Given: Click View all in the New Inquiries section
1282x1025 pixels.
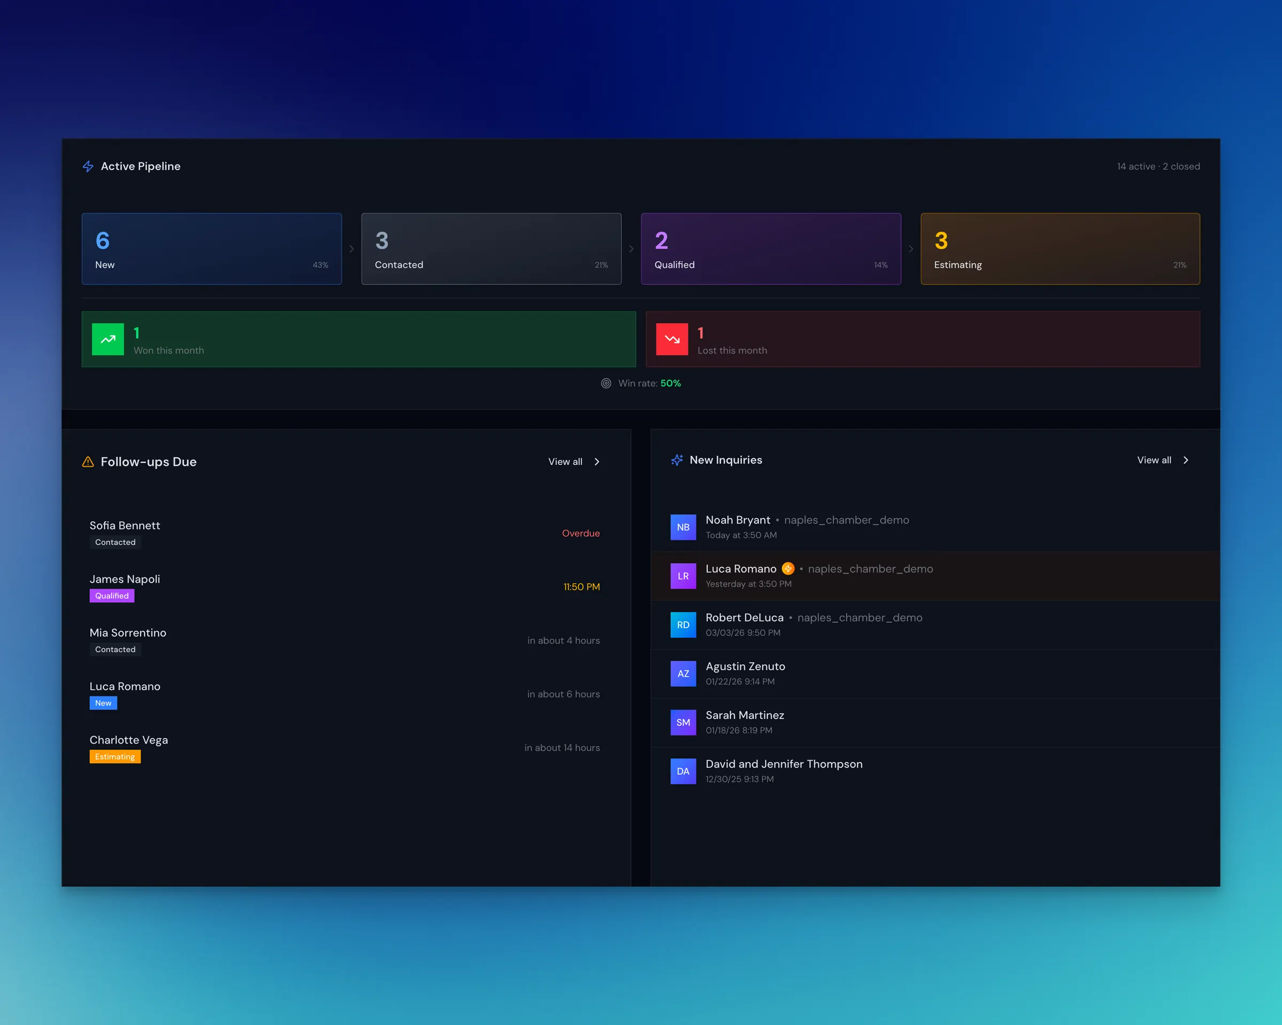Looking at the screenshot, I should tap(1154, 459).
